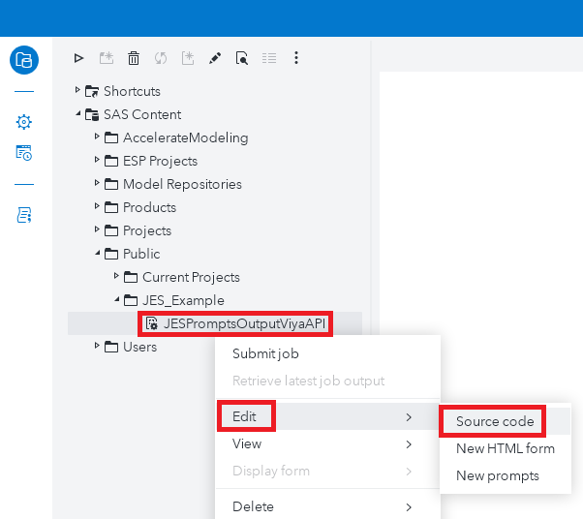Open the gear Jobs icon in sidebar
The height and width of the screenshot is (519, 583).
pyautogui.click(x=24, y=122)
